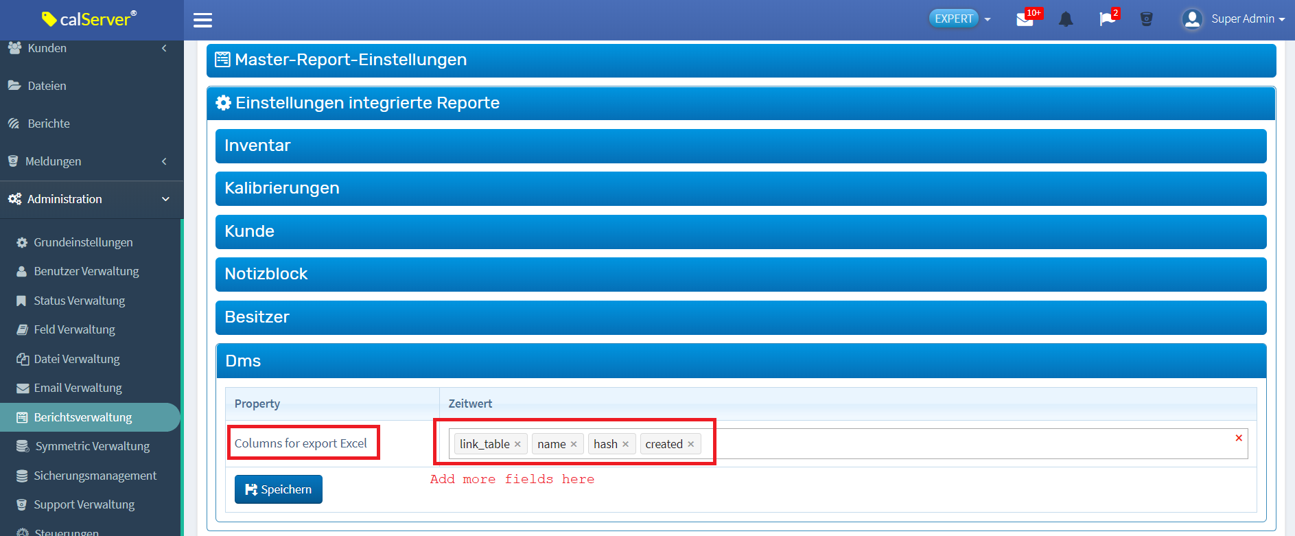
Task: Remove the created tag
Action: click(691, 445)
